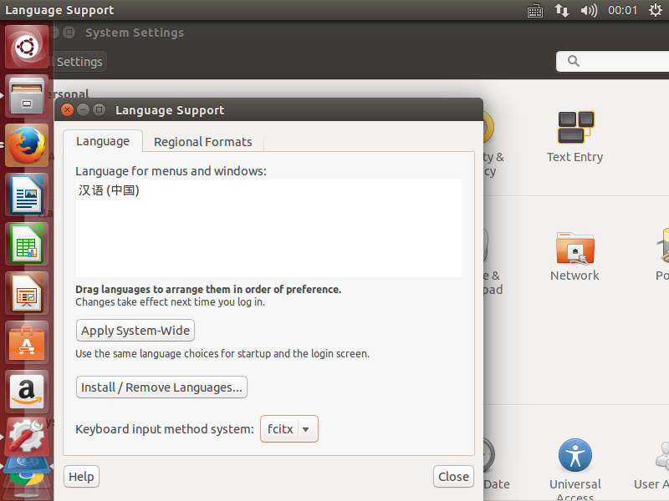Click the Ubuntu Dash home icon
This screenshot has height=501, width=669.
coord(26,47)
